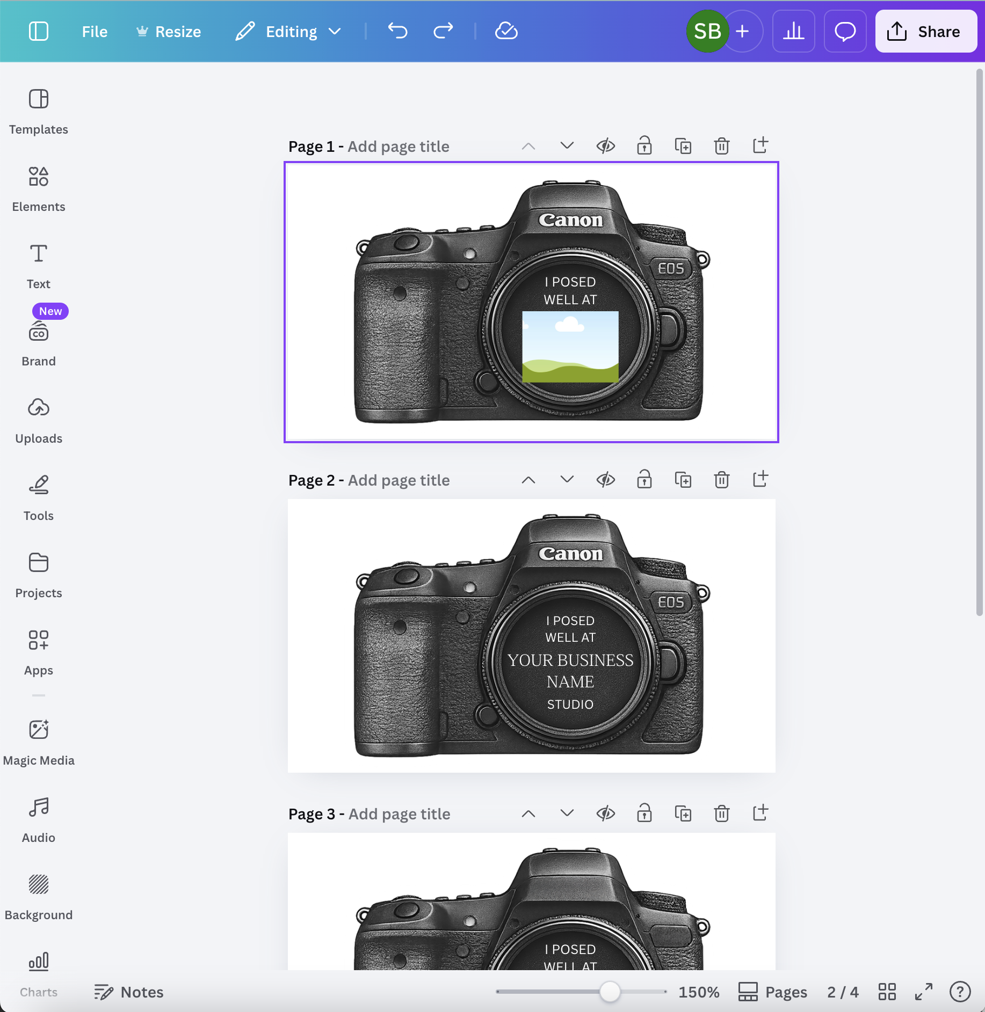Image resolution: width=985 pixels, height=1012 pixels.
Task: Move Page 1 up using the chevron
Action: tap(528, 145)
